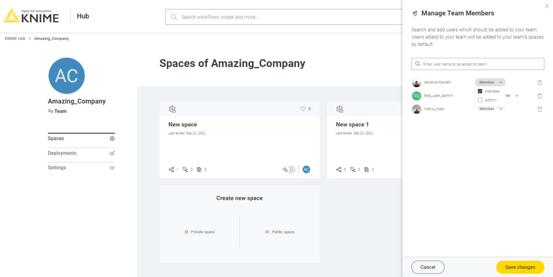
Task: Open mario_rossi's Member role dropdown
Action: pos(490,109)
